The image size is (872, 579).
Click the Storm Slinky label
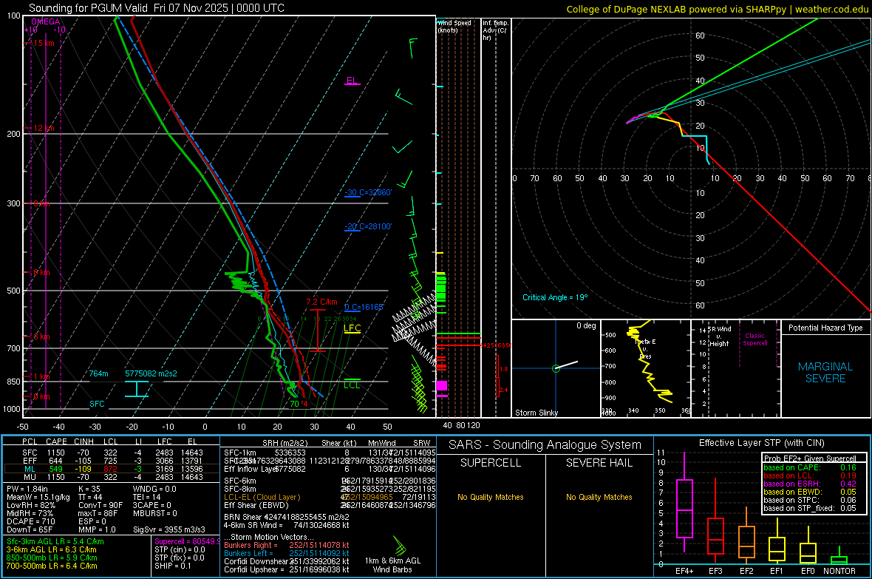coord(536,413)
